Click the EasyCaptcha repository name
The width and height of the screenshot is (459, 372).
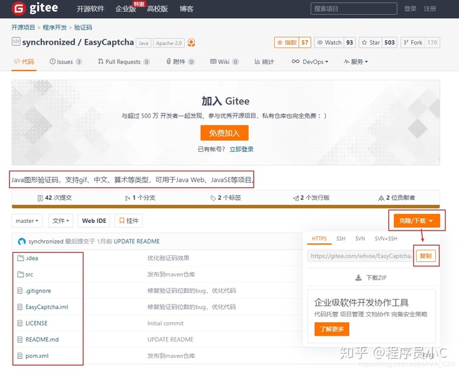coord(109,42)
